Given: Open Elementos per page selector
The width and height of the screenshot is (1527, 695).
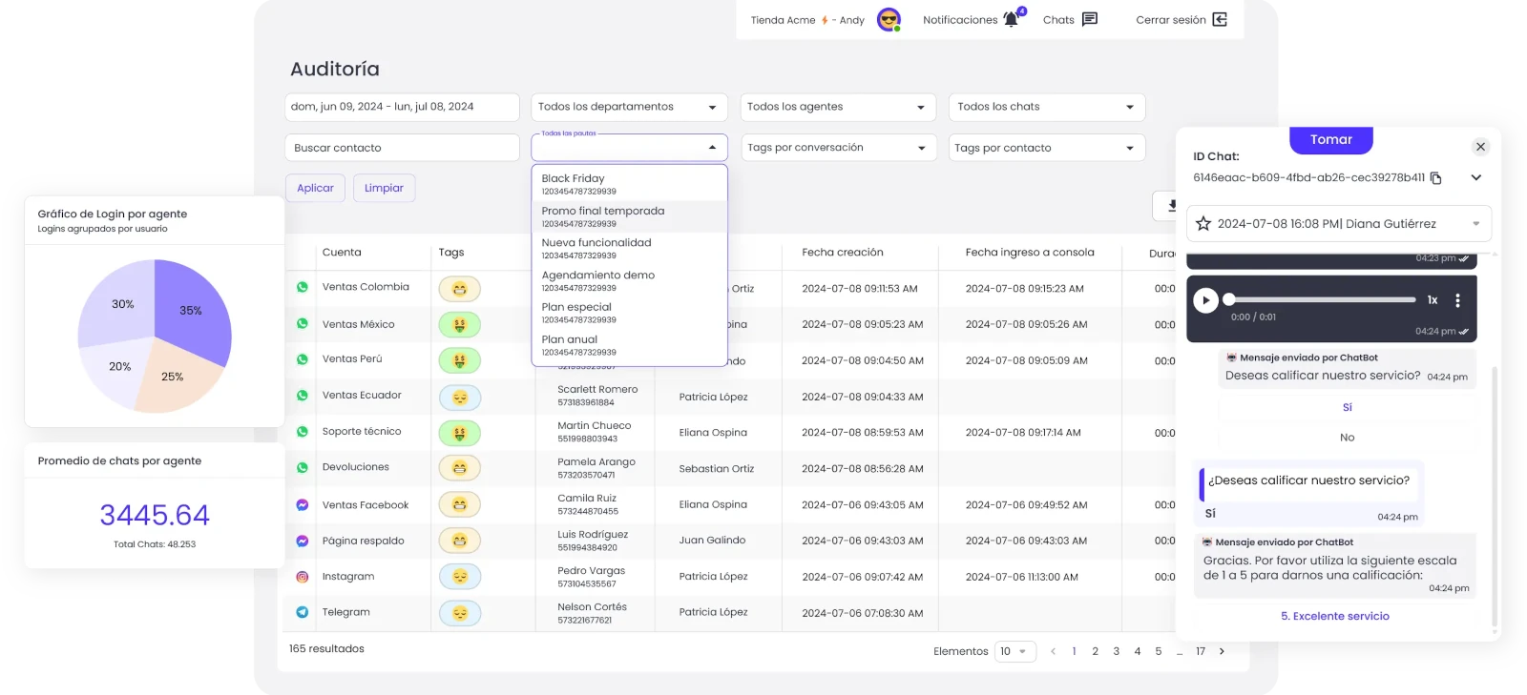Looking at the screenshot, I should 1015,652.
